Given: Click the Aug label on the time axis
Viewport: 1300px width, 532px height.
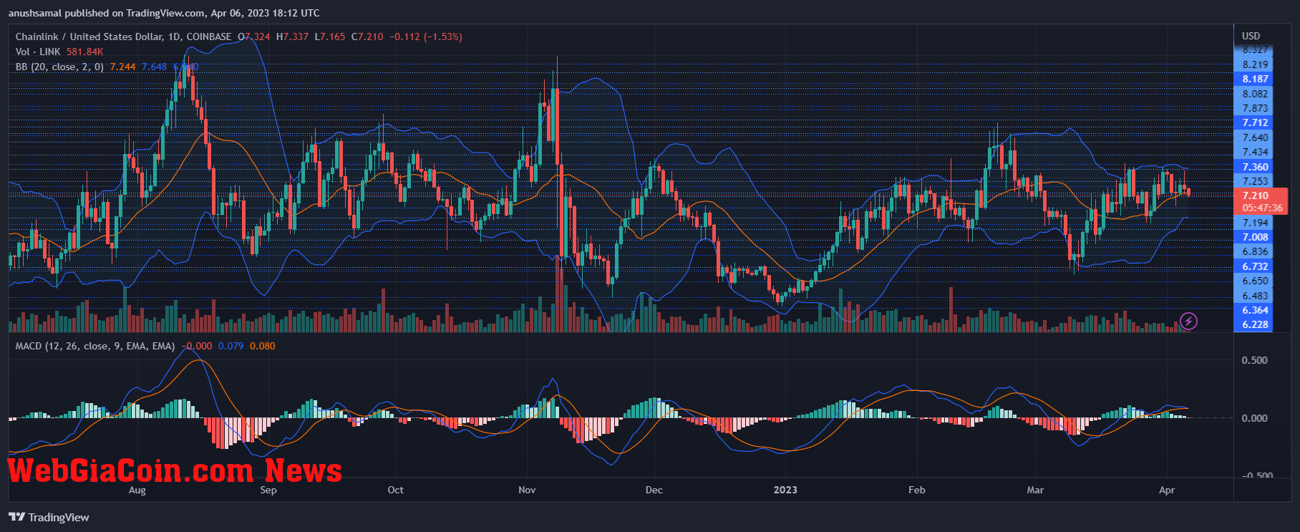Looking at the screenshot, I should (x=137, y=490).
